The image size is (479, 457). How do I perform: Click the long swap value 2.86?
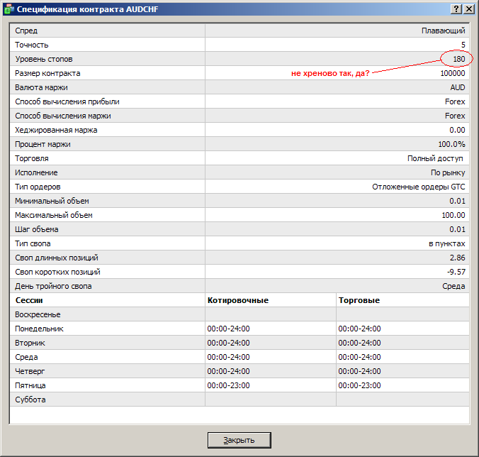[457, 258]
